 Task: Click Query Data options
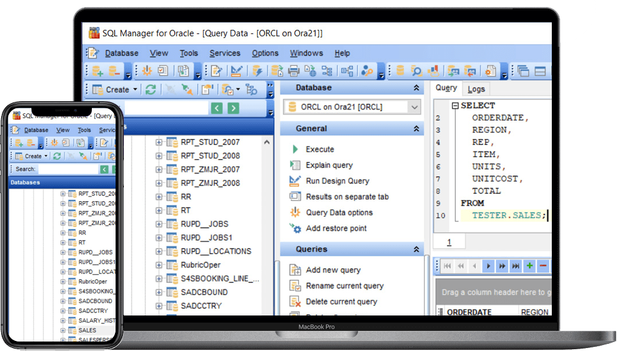point(339,212)
